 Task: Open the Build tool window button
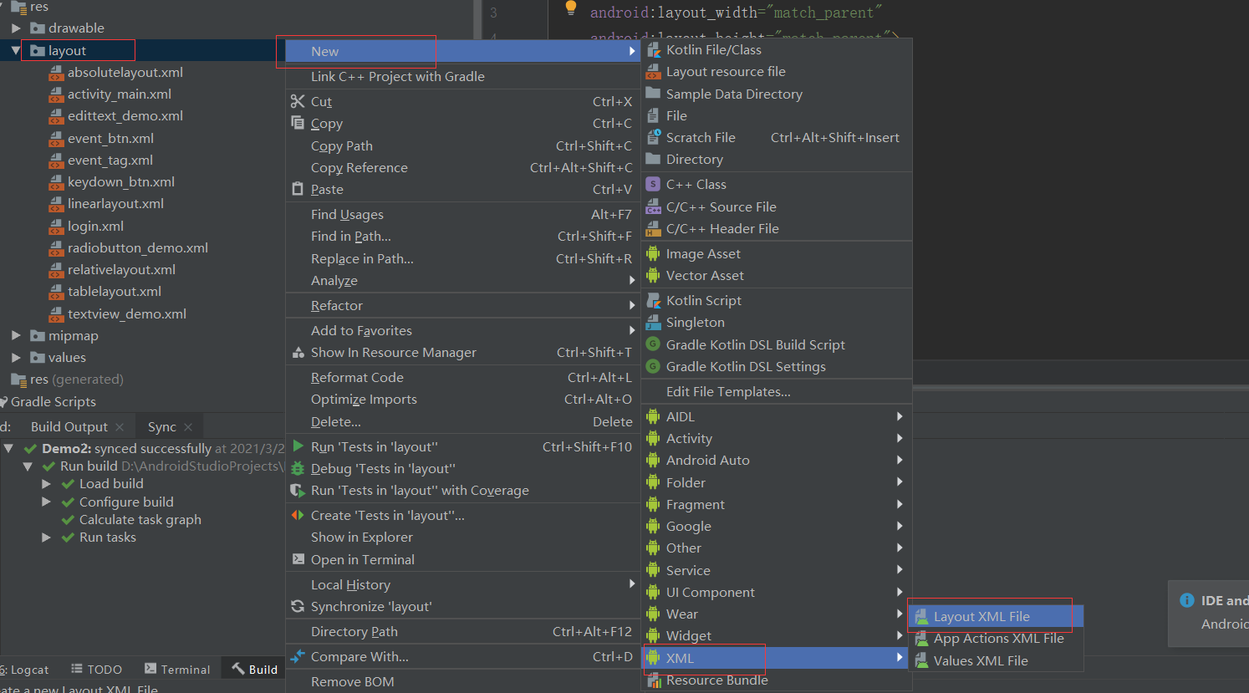(x=254, y=670)
